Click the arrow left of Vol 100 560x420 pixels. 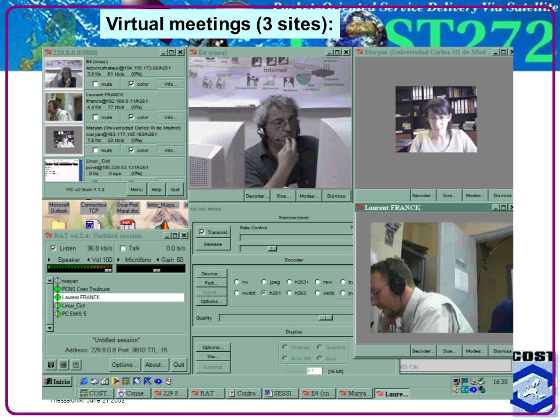tap(89, 260)
